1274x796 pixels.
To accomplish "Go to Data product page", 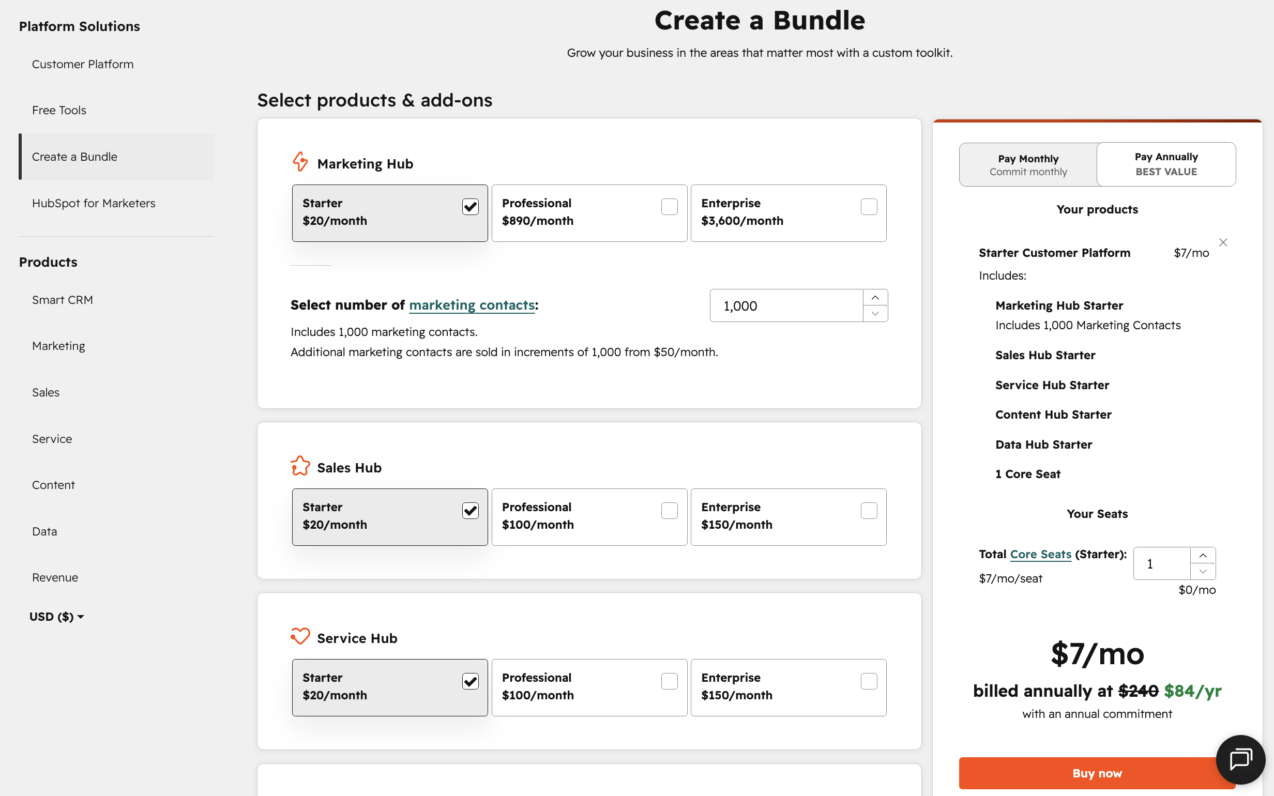I will (x=44, y=531).
